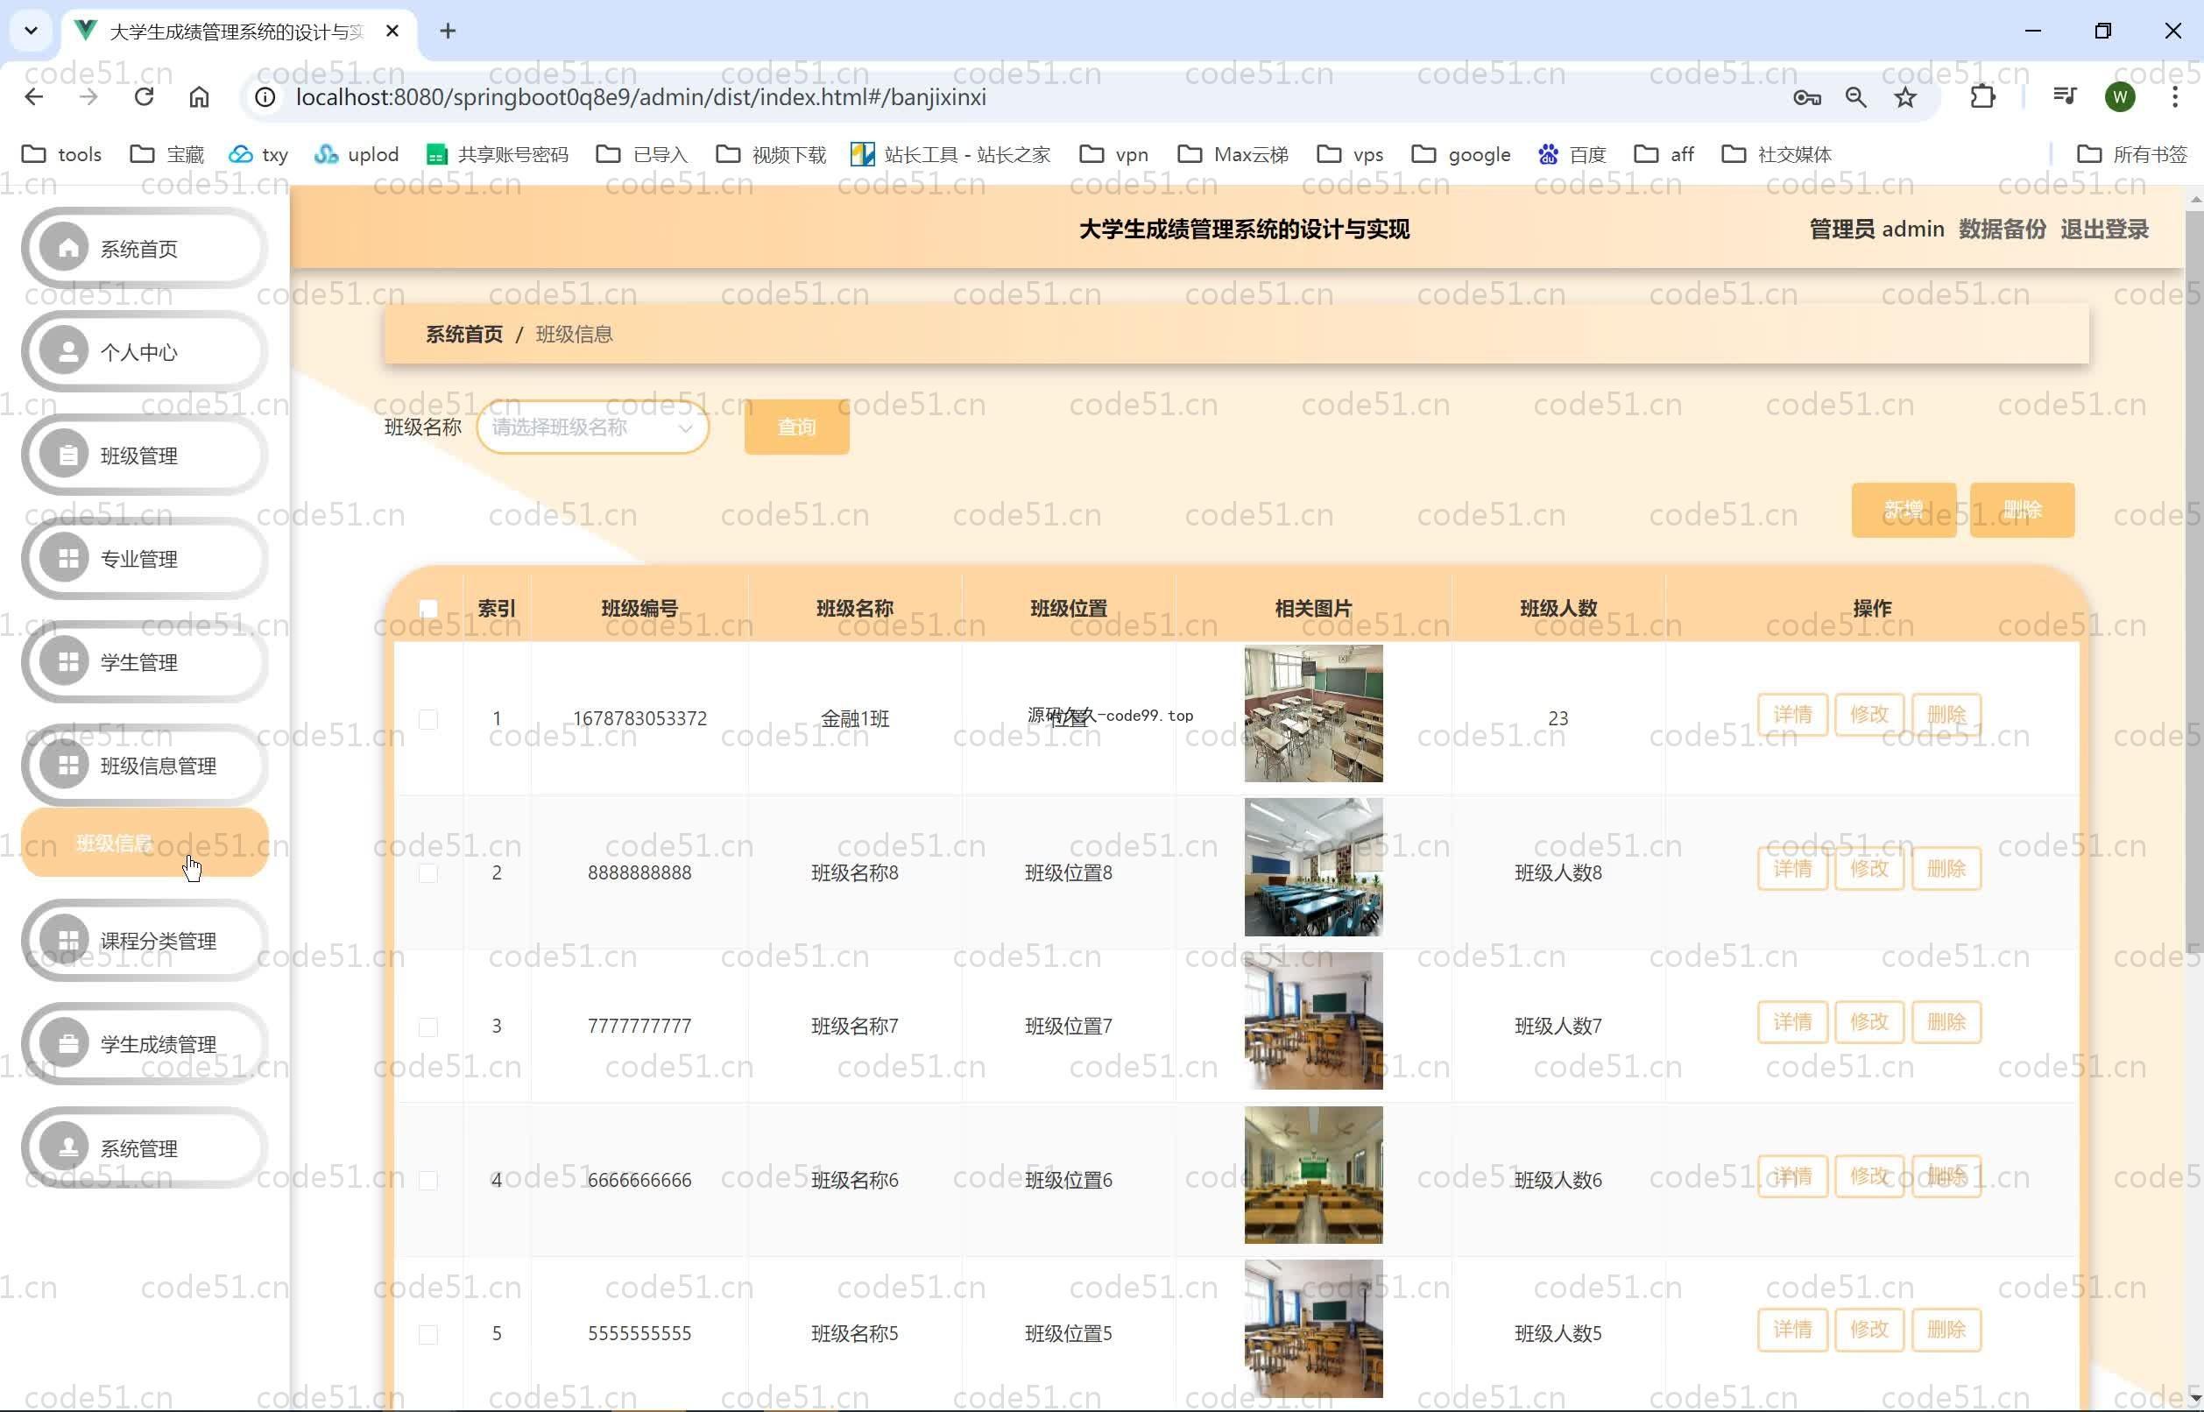Open the tab search dropdown arrow
This screenshot has height=1412, width=2204.
pyautogui.click(x=31, y=32)
